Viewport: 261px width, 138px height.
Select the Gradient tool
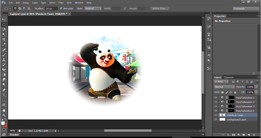(4, 75)
